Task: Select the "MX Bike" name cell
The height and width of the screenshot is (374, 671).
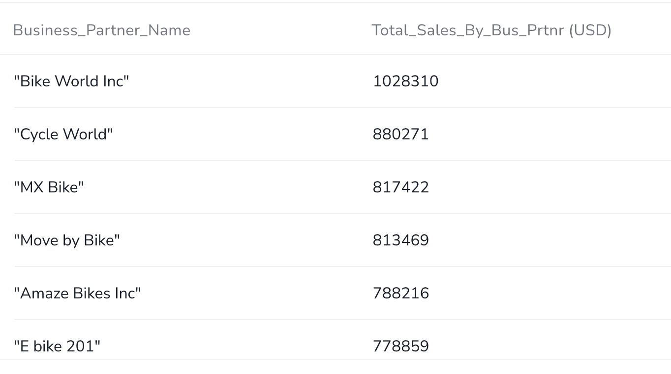Action: coord(49,187)
